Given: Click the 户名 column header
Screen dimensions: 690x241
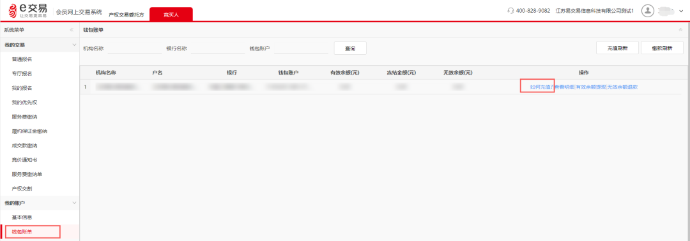Looking at the screenshot, I should 157,73.
